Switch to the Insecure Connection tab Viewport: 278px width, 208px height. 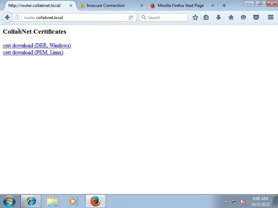pos(111,6)
